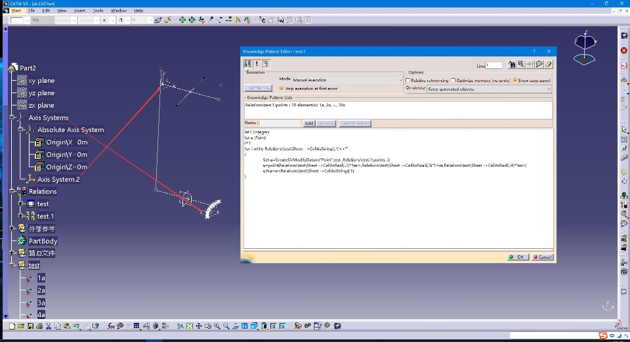The height and width of the screenshot is (342, 630).
Task: Open the Tools menu
Action: (x=98, y=11)
